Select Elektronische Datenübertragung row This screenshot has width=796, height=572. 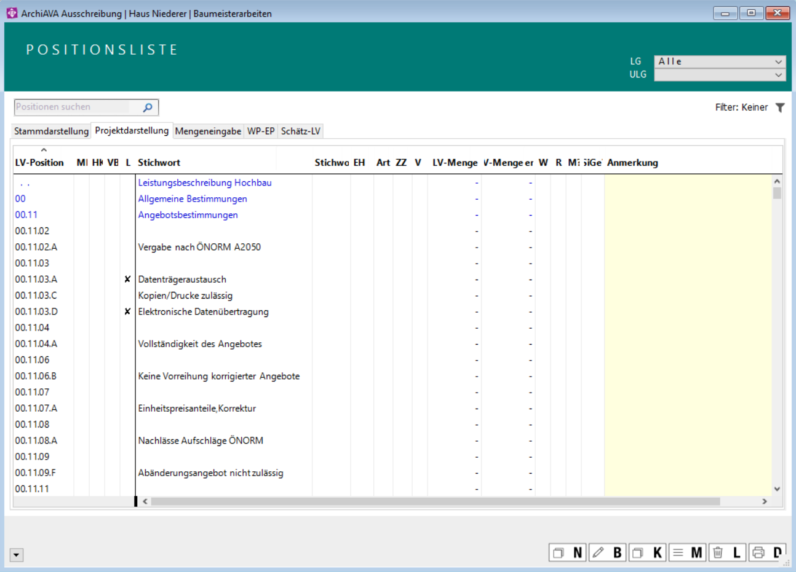pos(203,311)
